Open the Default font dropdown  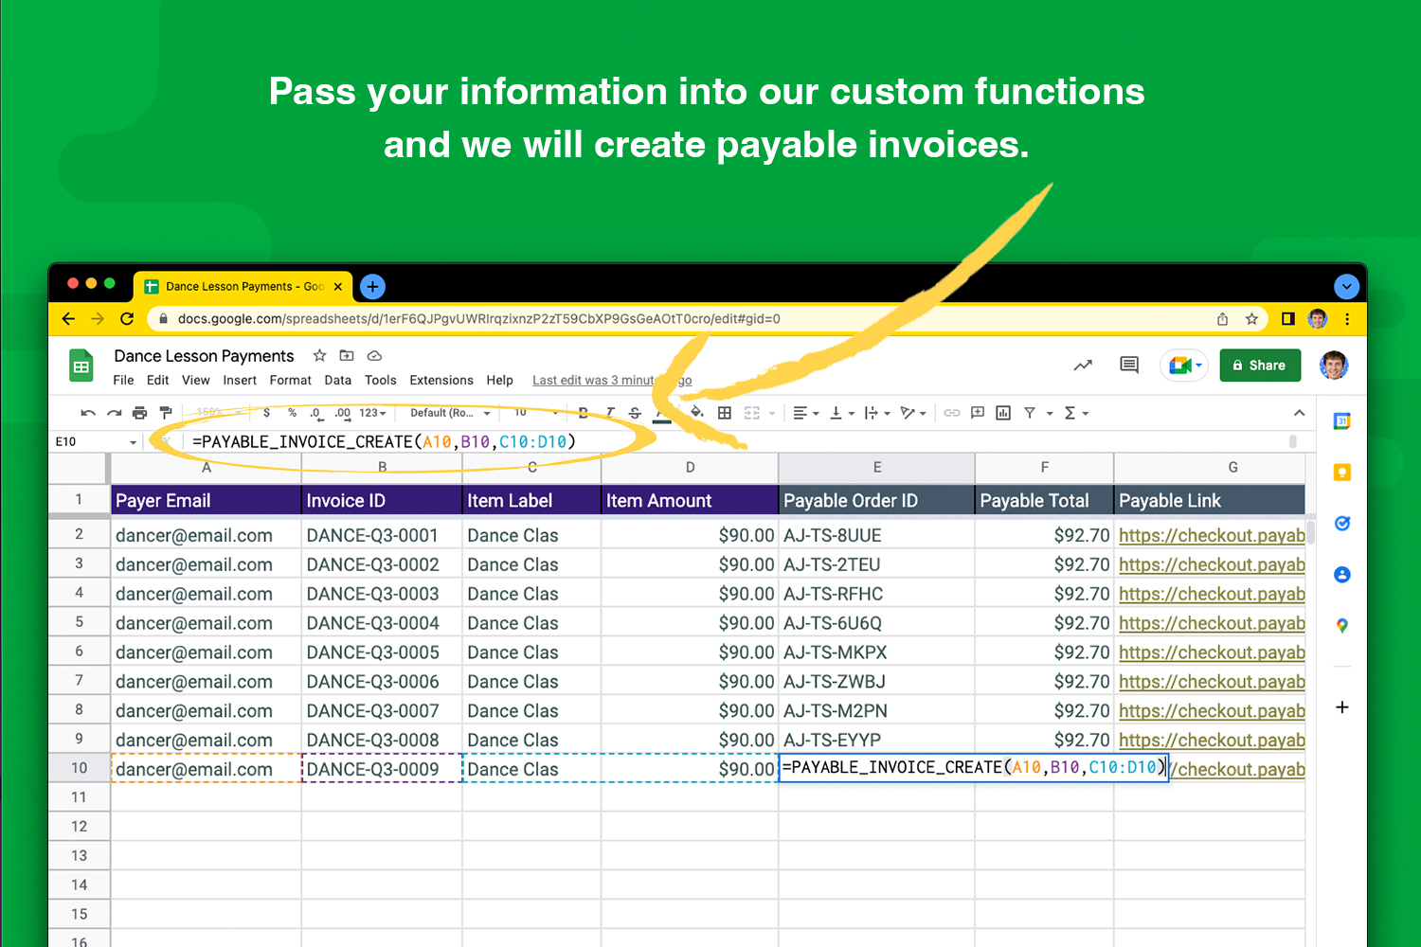447,413
